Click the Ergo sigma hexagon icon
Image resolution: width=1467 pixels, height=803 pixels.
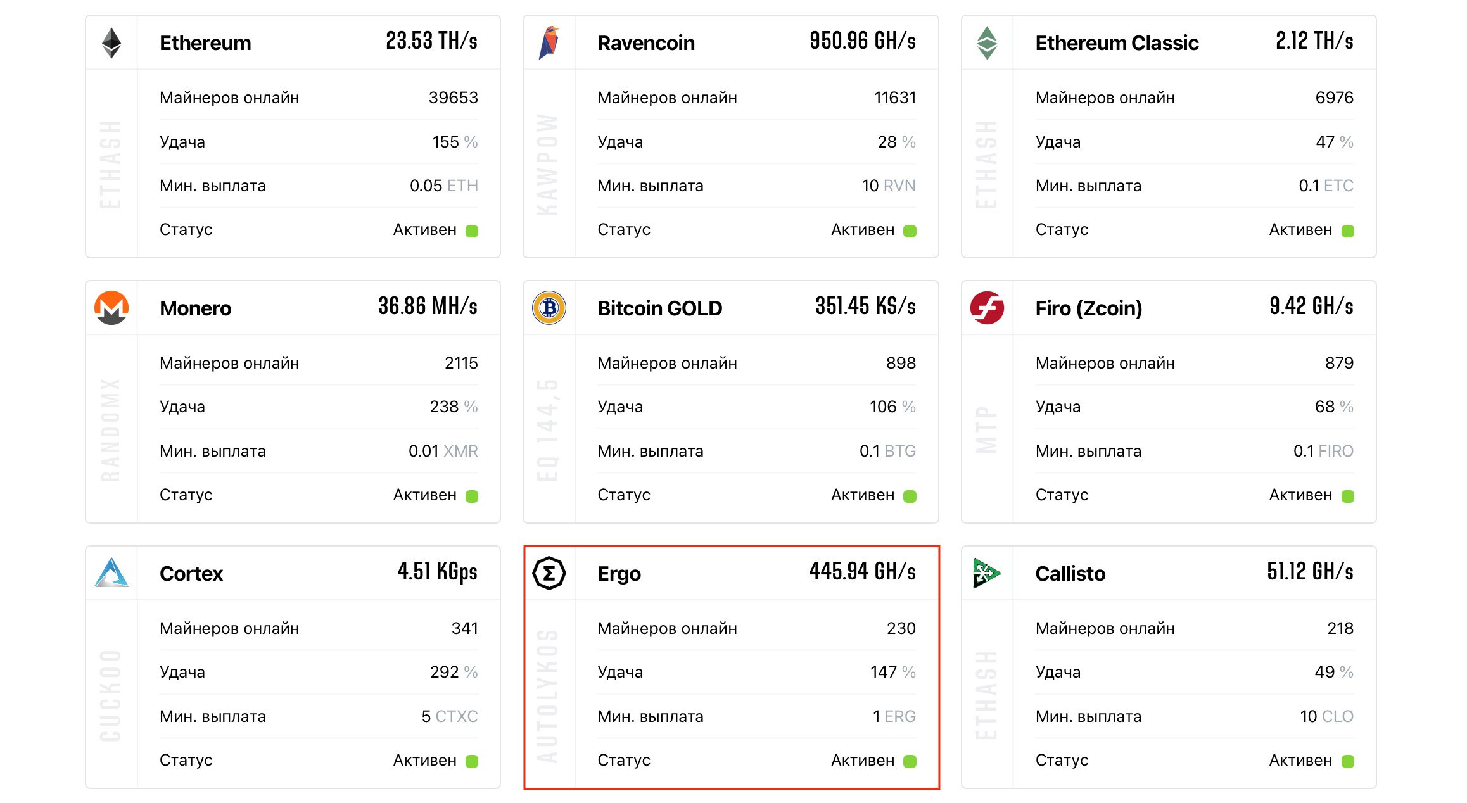pyautogui.click(x=549, y=573)
